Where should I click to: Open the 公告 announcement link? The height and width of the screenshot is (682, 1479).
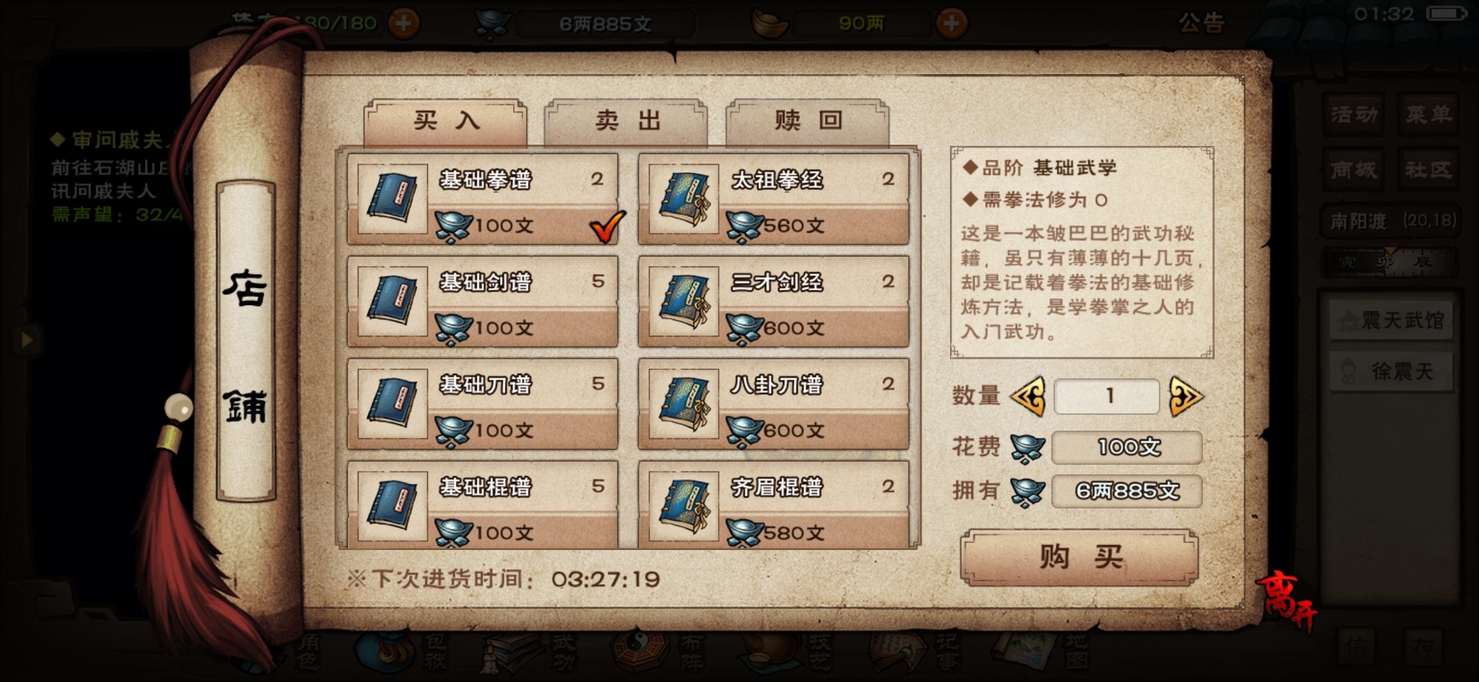pos(1201,23)
